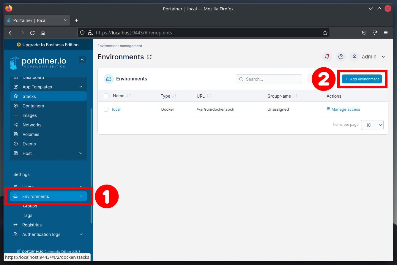Go to the Firefox home page icon
Screen dimensions: 397x265
[43, 33]
